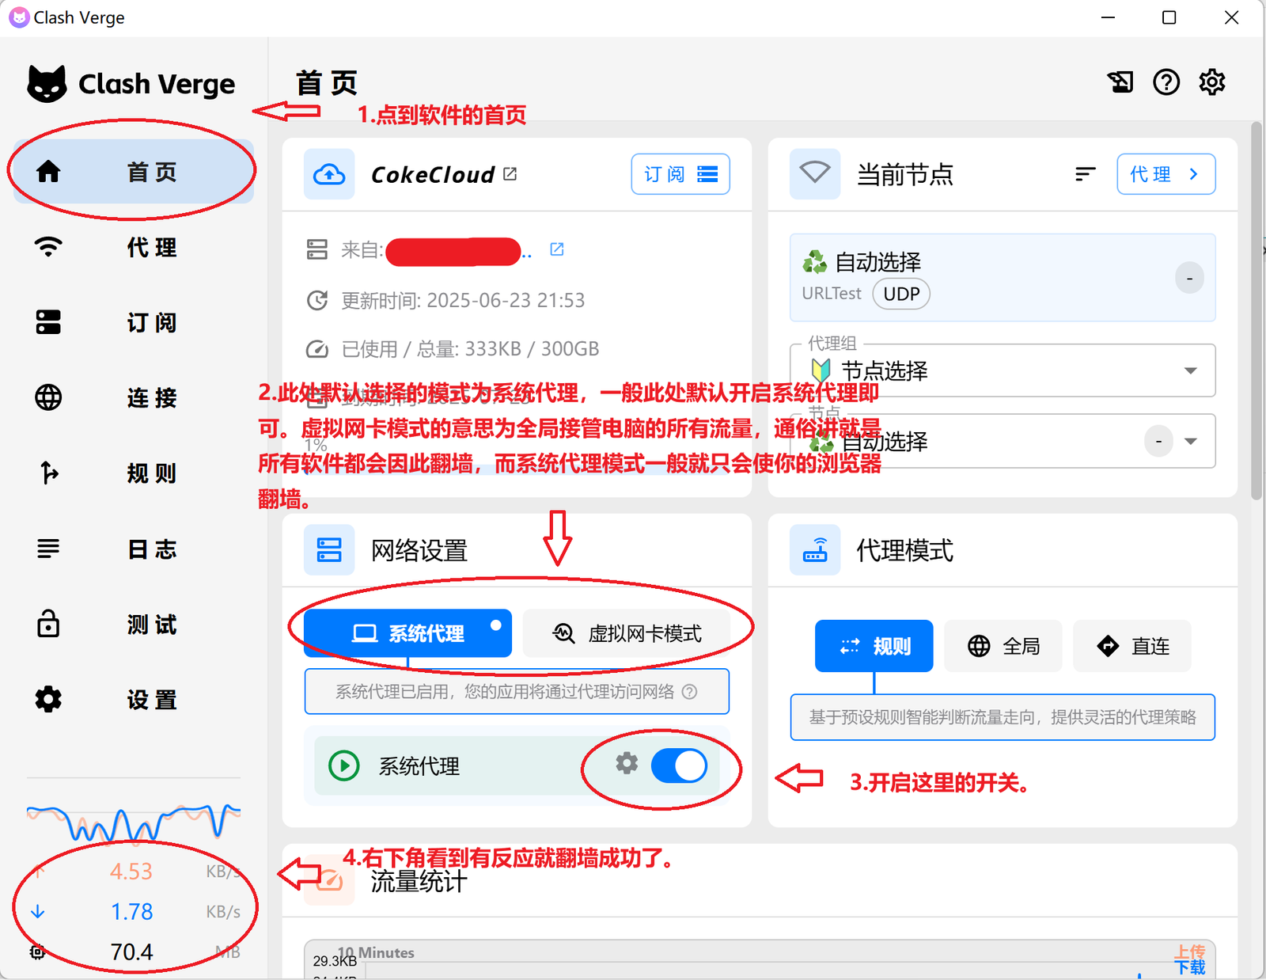1266x980 pixels.
Task: Click the gear icon beside 设置 in sidebar
Action: tap(48, 699)
